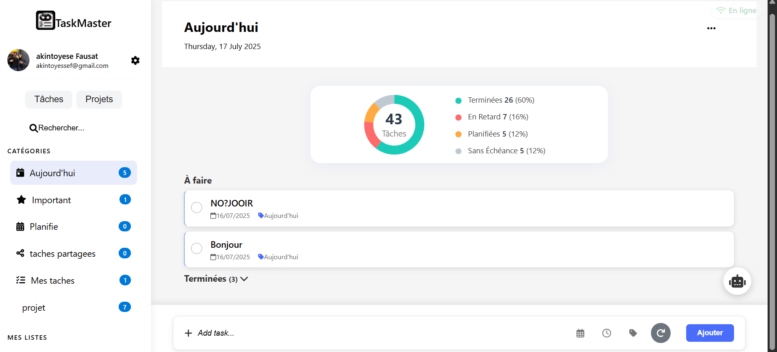The image size is (777, 352).
Task: Open the chatbot robot assistant icon
Action: [x=737, y=281]
